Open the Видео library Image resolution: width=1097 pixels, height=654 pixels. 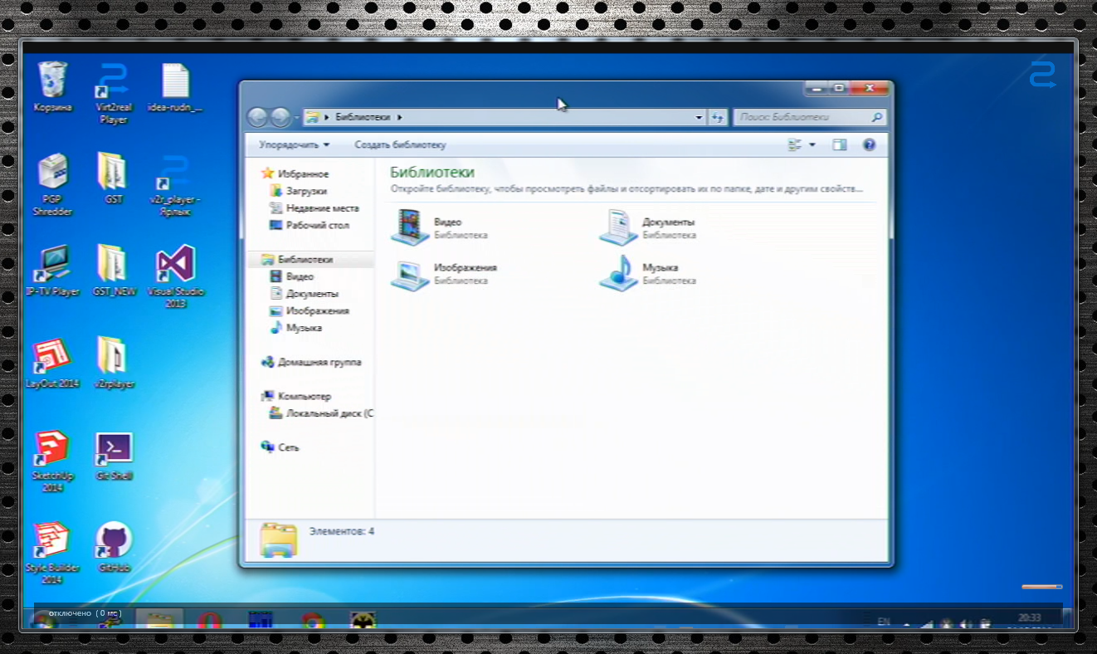(x=440, y=227)
